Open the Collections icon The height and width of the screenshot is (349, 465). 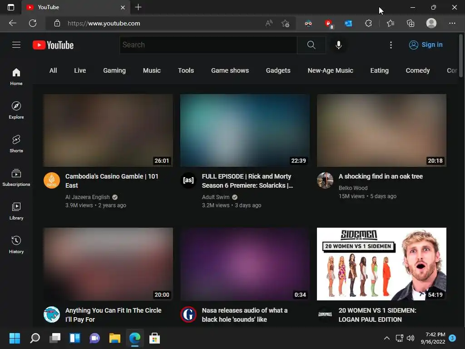point(411,23)
